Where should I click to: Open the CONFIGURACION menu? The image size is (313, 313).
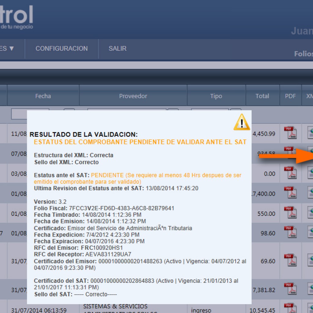tap(61, 49)
